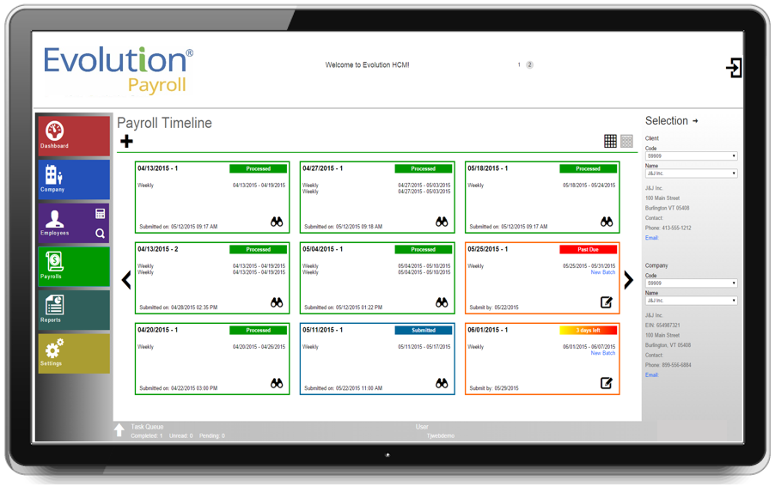Image resolution: width=775 pixels, height=487 pixels.
Task: Click the Pending: 0 task queue entry
Action: pyautogui.click(x=212, y=435)
